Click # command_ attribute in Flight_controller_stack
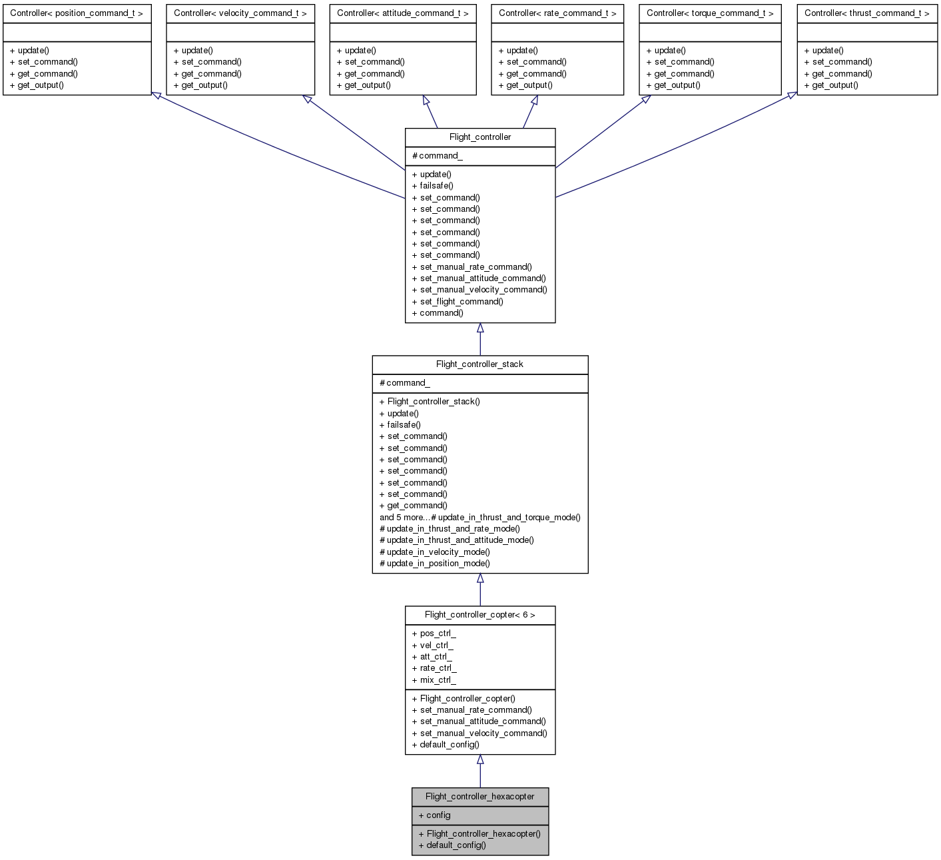Viewport: 941px width, 860px height. [x=405, y=383]
